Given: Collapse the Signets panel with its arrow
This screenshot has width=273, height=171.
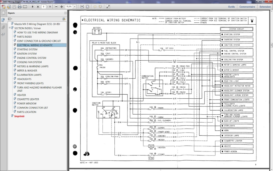Looking at the screenshot, I should tap(66, 13).
